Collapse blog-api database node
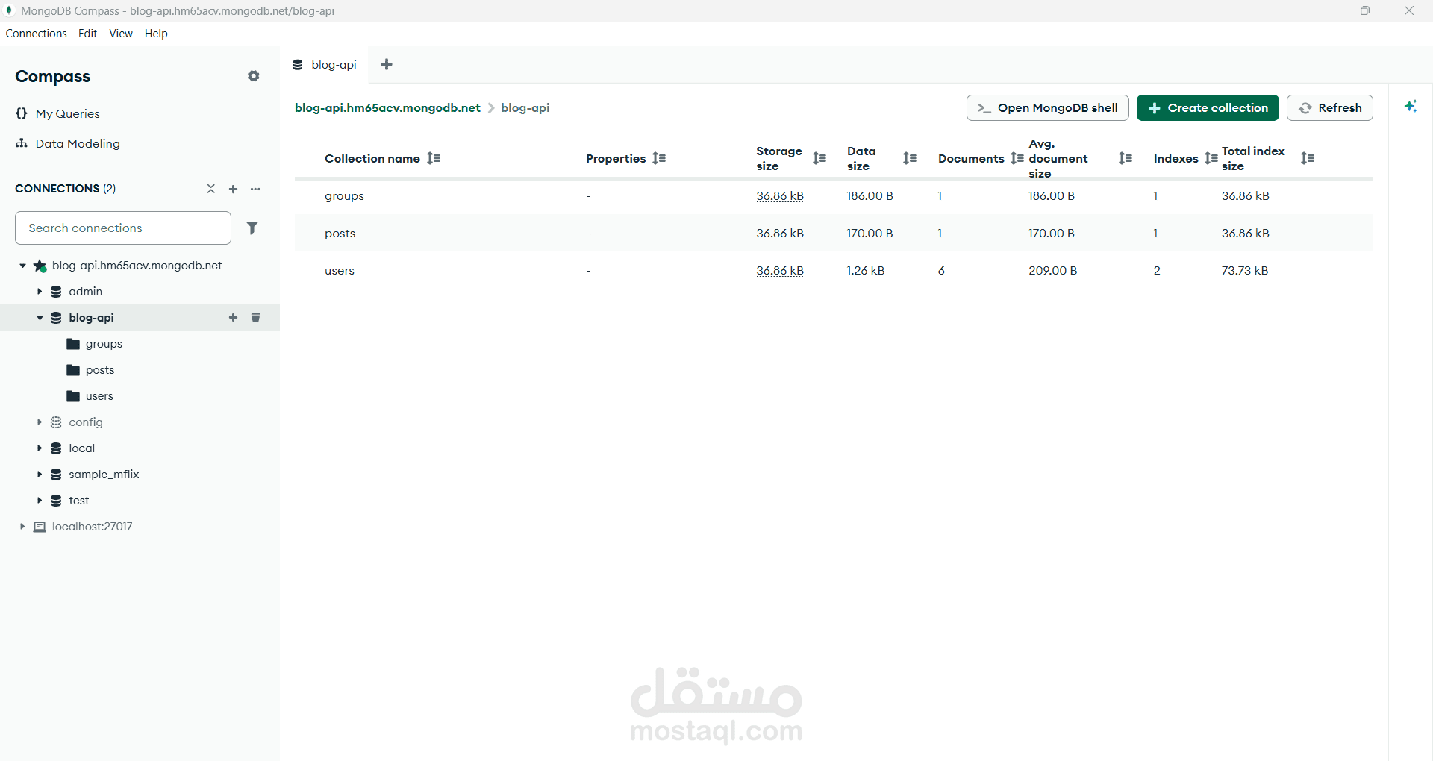This screenshot has width=1433, height=761. (x=40, y=318)
